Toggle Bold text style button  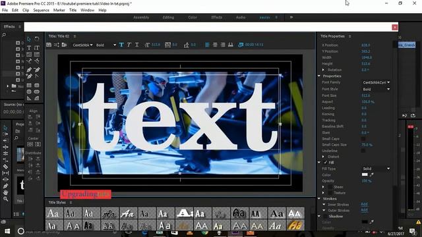click(x=121, y=45)
